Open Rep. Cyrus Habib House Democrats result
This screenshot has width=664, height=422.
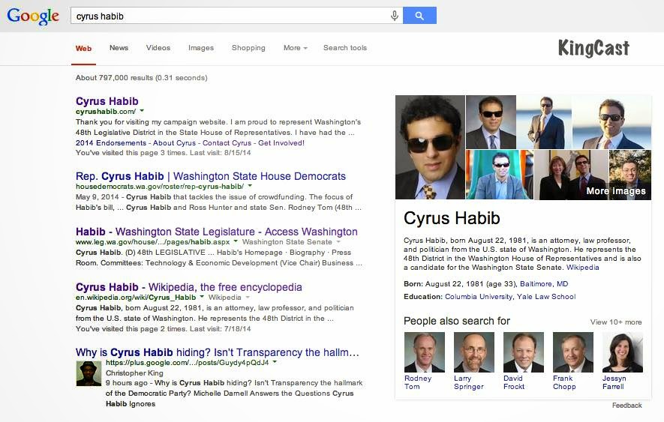coord(211,176)
